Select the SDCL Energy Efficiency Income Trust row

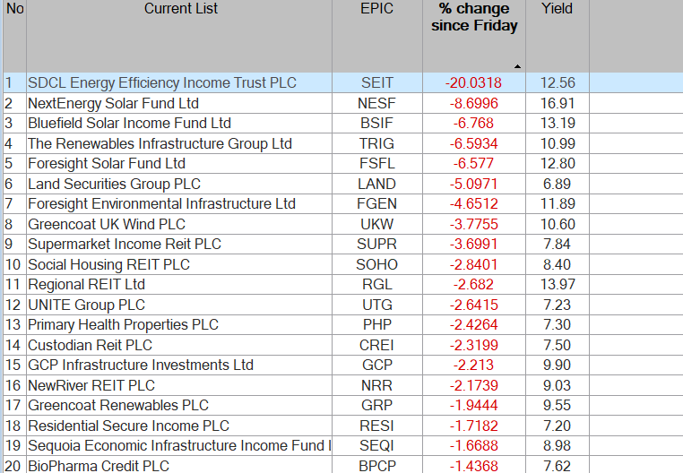[x=161, y=82]
